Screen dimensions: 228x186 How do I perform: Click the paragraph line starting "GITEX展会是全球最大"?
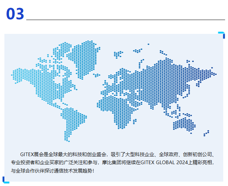[117, 154]
